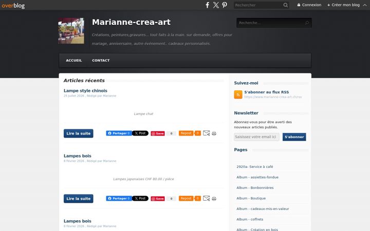This screenshot has height=231, width=370.
Task: Click the blog avatar thumbnail image
Action: click(71, 31)
